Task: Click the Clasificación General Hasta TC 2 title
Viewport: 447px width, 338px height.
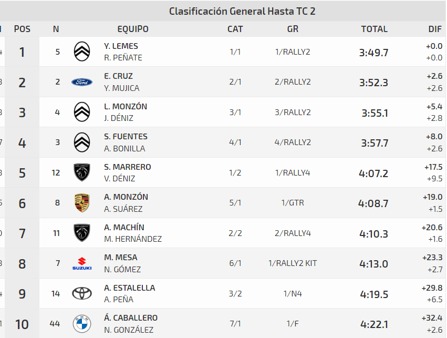Action: [x=242, y=11]
